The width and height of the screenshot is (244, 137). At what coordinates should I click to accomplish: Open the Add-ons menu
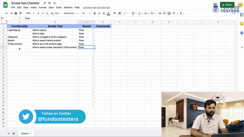(x=68, y=8)
